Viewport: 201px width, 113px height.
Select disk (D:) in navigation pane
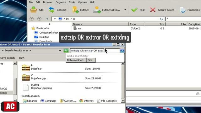(x=3, y=93)
